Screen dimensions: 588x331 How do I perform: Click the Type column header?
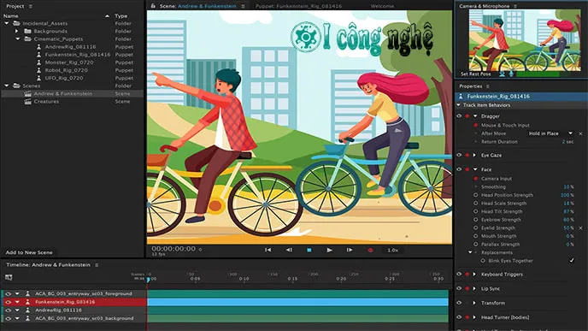point(121,16)
